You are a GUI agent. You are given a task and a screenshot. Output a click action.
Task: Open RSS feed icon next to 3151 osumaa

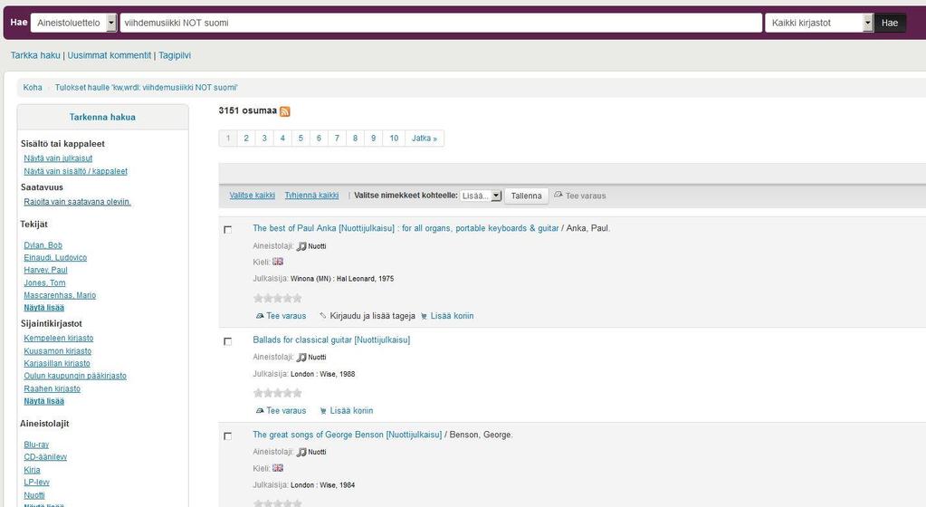(284, 111)
